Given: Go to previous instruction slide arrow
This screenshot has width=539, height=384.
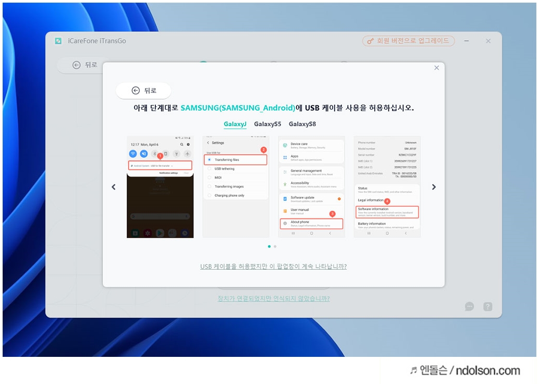Looking at the screenshot, I should click(x=114, y=187).
